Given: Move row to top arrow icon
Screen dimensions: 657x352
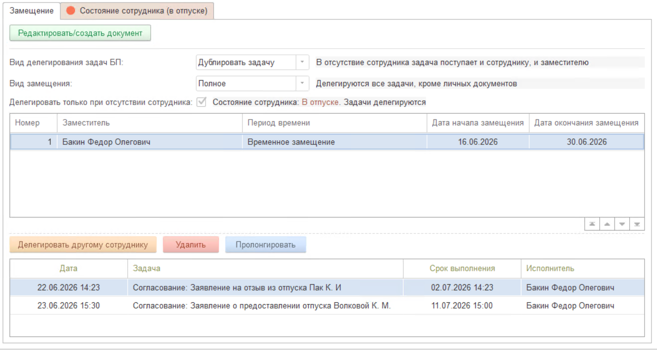Looking at the screenshot, I should (592, 224).
